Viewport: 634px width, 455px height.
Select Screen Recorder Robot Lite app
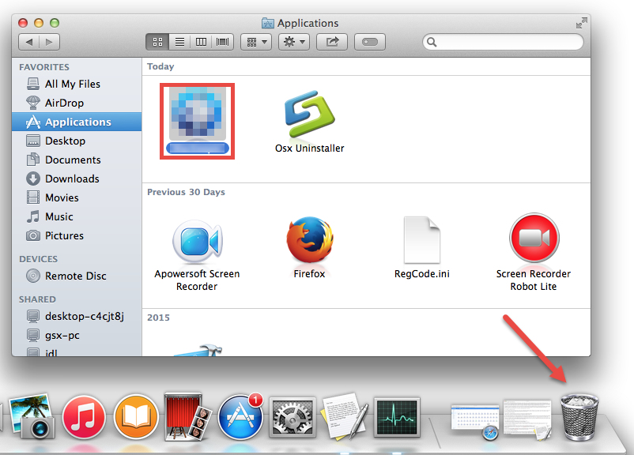pos(533,239)
